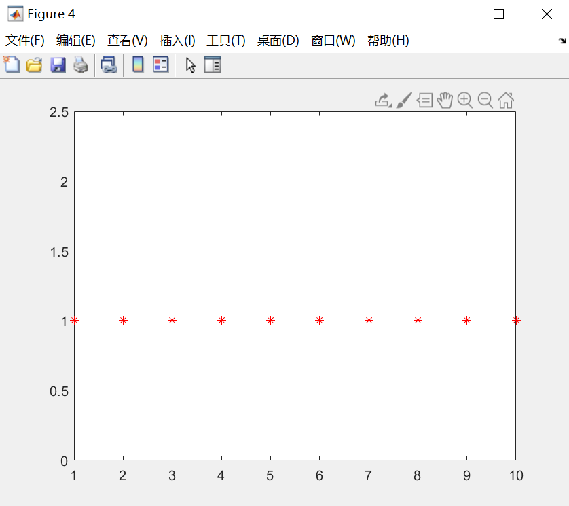Viewport: 569px width, 506px height.
Task: Open the 帮助(H) menu
Action: pos(388,40)
